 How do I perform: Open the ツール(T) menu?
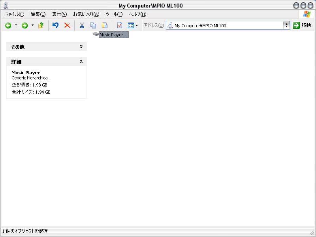tap(114, 14)
